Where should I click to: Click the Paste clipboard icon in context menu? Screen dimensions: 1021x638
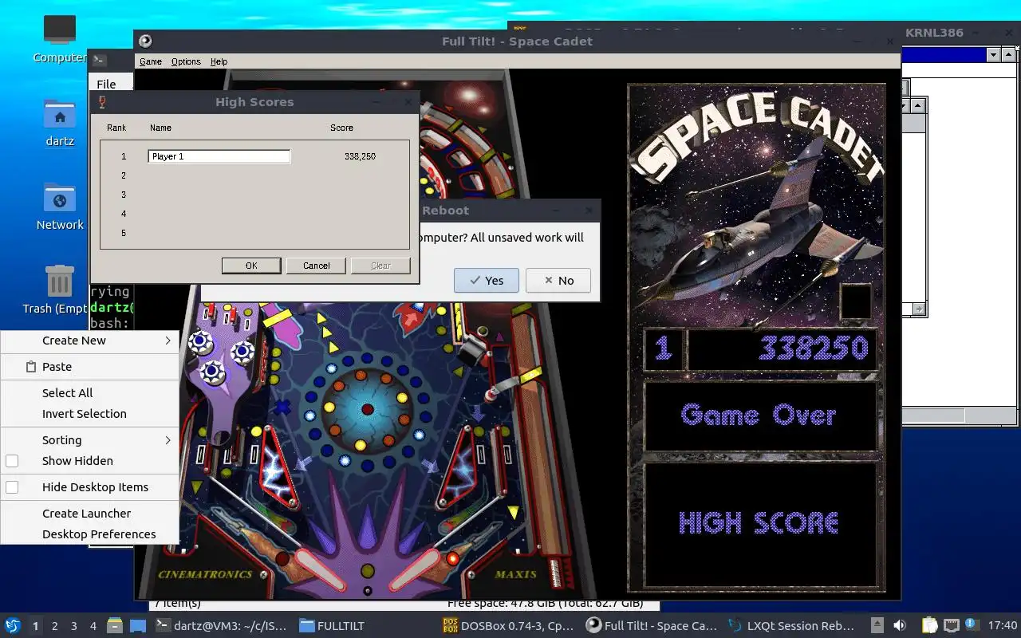(31, 367)
